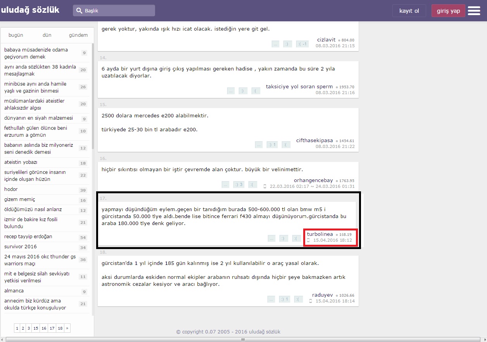
Task: Switch to the dün tab
Action: (47, 35)
